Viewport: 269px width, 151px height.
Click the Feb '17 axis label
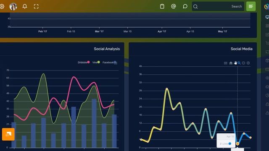[42, 31]
